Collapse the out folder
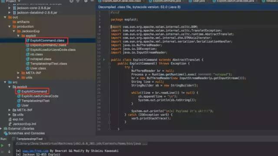Screen dimensions: 278x156 (x=5, y=17)
